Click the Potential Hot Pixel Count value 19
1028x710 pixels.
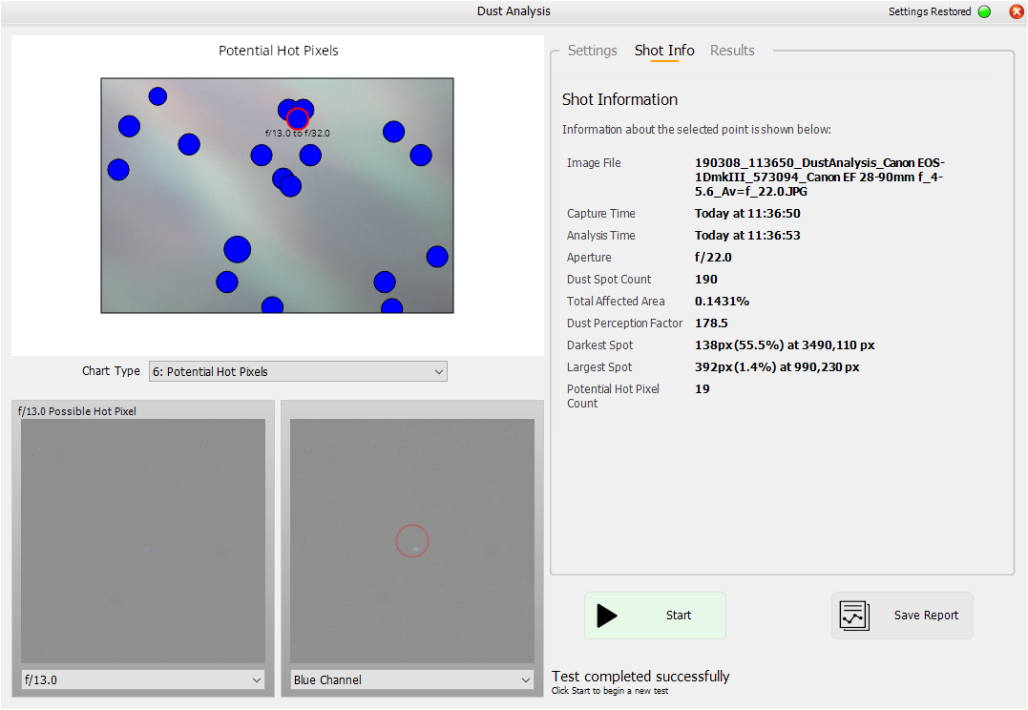point(703,389)
